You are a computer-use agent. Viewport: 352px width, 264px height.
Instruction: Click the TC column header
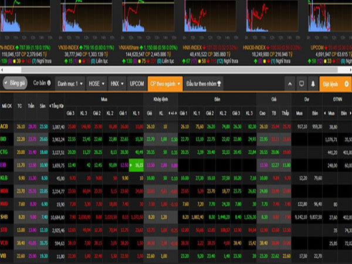(x=19, y=106)
